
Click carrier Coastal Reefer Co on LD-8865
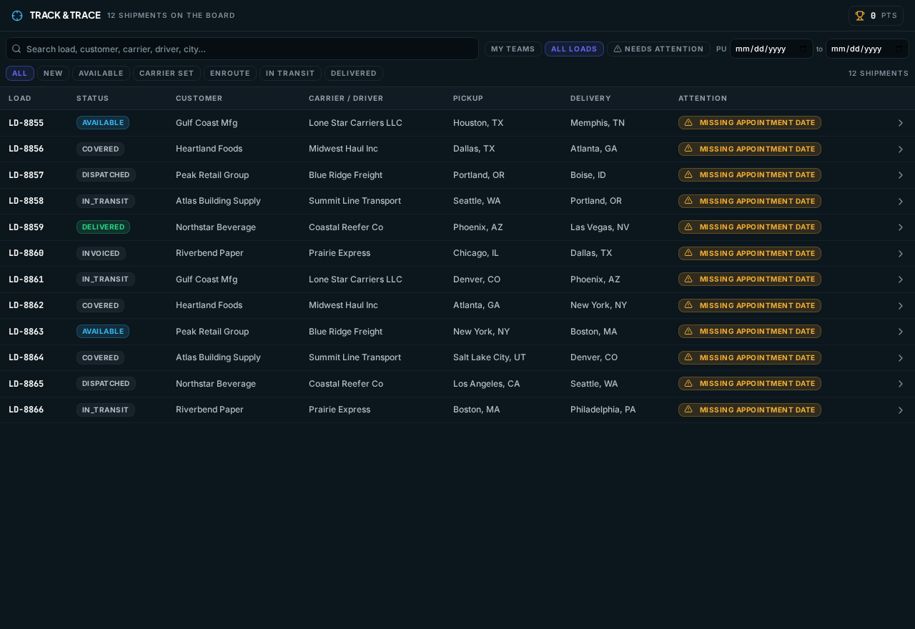(x=346, y=384)
